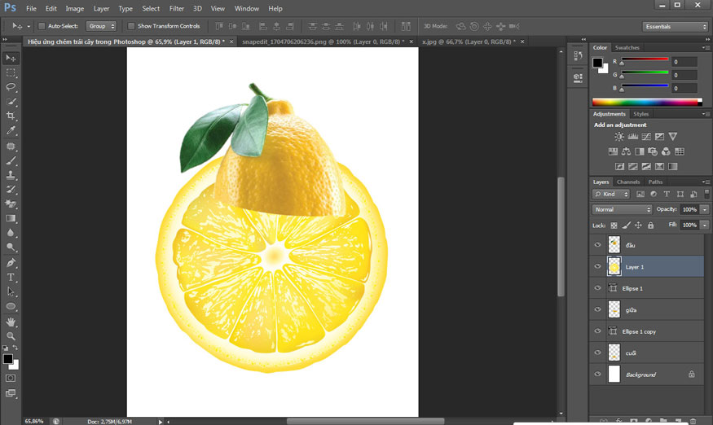Open the Opacity slider arrow
This screenshot has height=425, width=713.
point(704,209)
